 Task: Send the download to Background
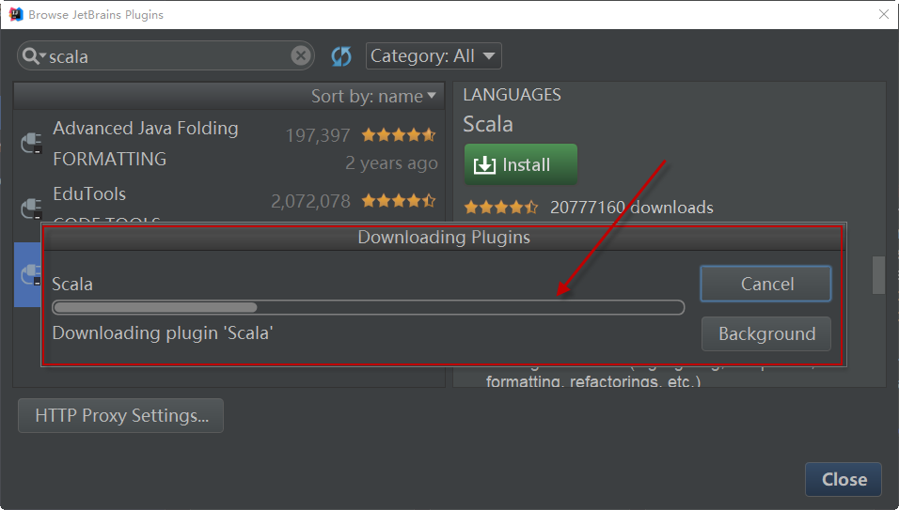click(x=766, y=333)
